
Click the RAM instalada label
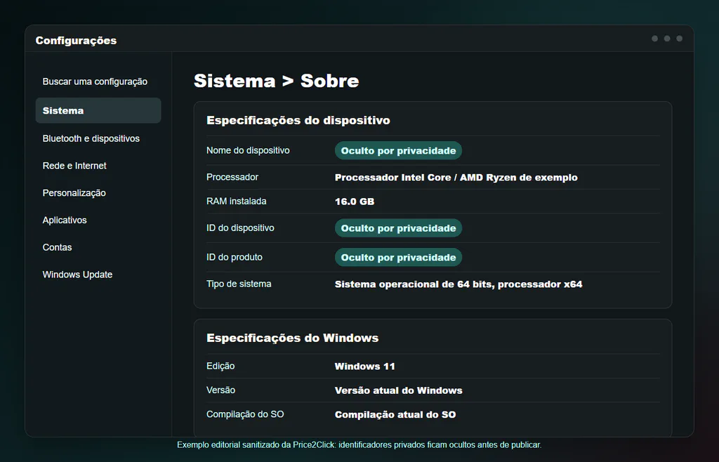pyautogui.click(x=236, y=202)
